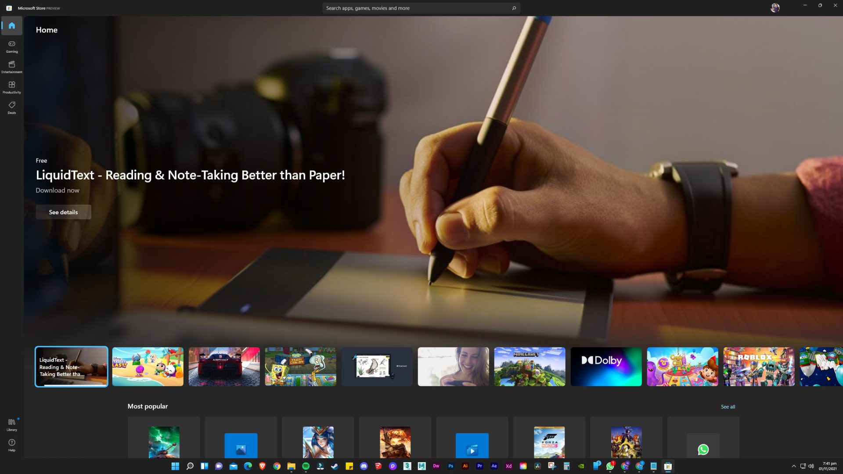Open Calculator from taskbar
Screen dimensions: 843x474
click(x=566, y=466)
